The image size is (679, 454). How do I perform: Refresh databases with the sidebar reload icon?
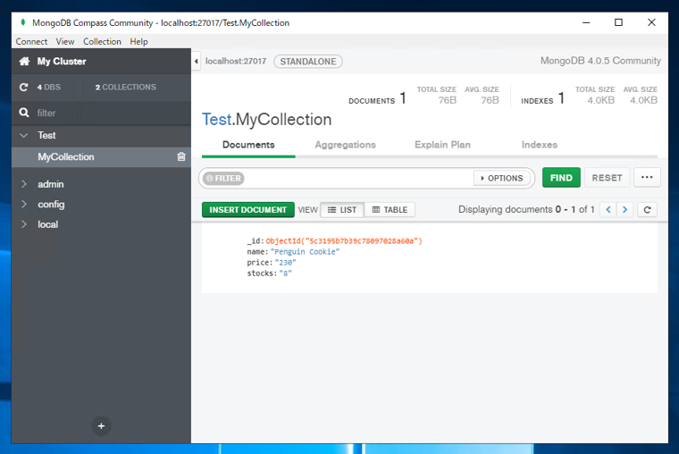(24, 87)
